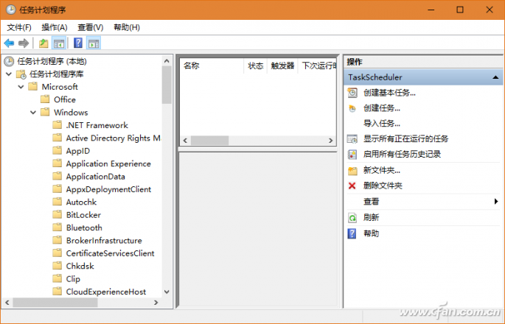Viewport: 505px width, 324px height.
Task: Click the .NET Framework folder icon
Action: pyautogui.click(x=58, y=125)
